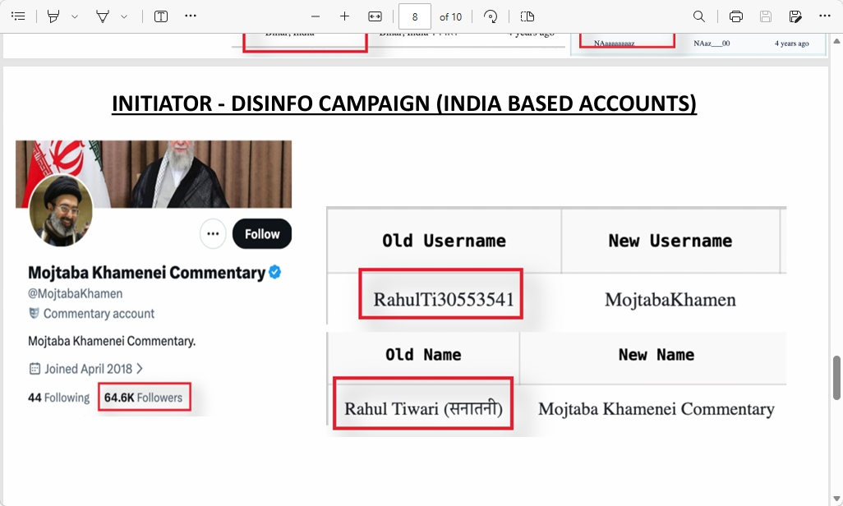Zoom in on the document
The height and width of the screenshot is (506, 843).
click(x=345, y=16)
